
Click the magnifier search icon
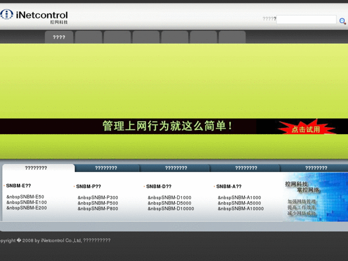pos(343,21)
